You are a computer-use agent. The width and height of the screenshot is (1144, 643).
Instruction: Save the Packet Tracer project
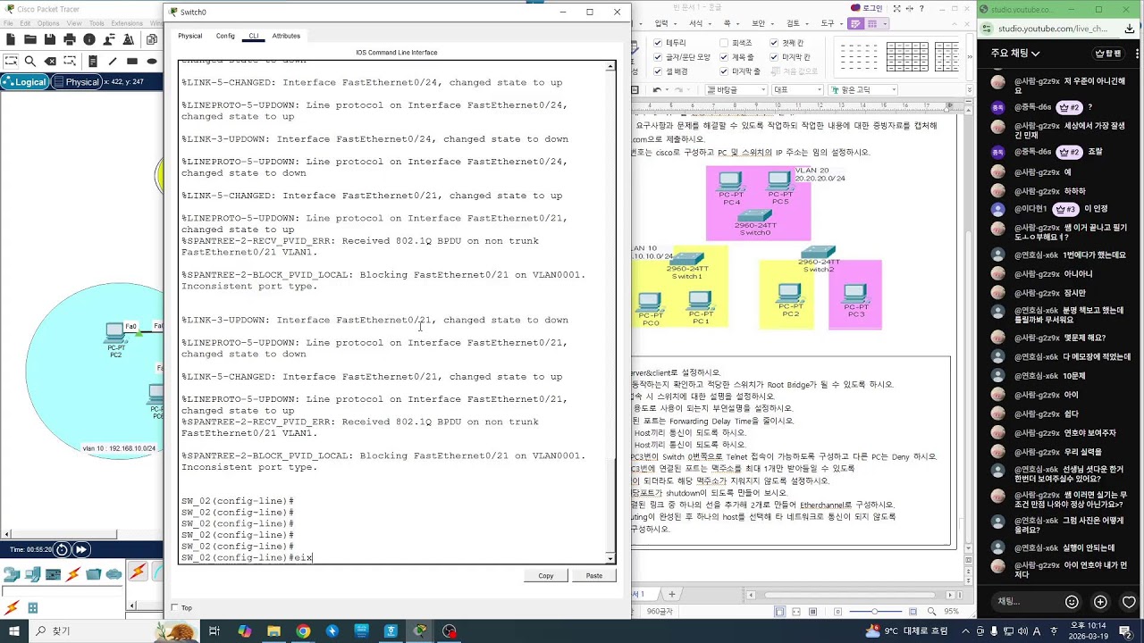(x=50, y=39)
